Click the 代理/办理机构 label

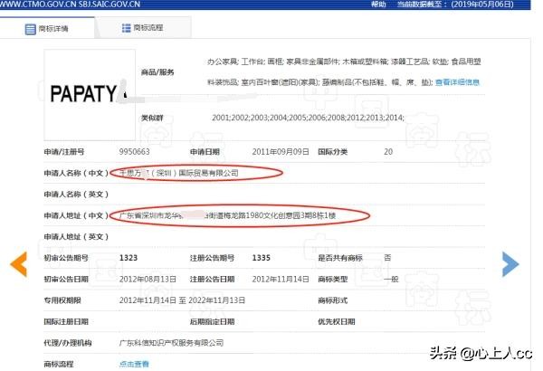point(68,343)
